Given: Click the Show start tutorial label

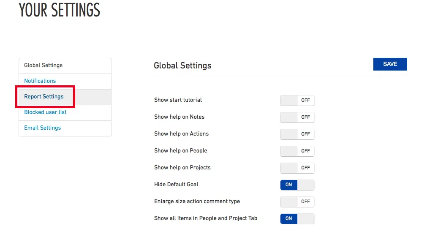Looking at the screenshot, I should pos(178,100).
